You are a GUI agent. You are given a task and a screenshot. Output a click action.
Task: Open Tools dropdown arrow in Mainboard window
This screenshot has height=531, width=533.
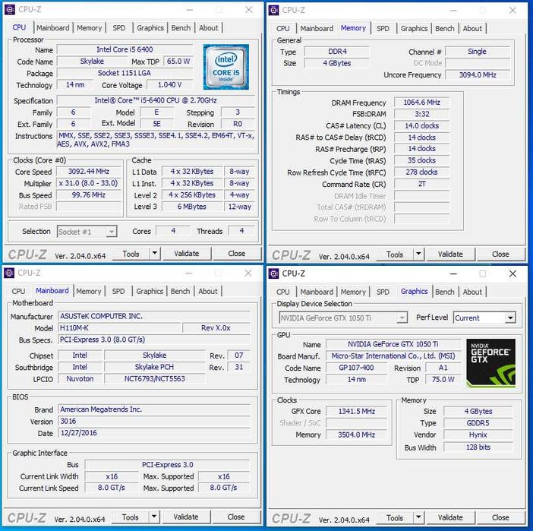(x=154, y=517)
